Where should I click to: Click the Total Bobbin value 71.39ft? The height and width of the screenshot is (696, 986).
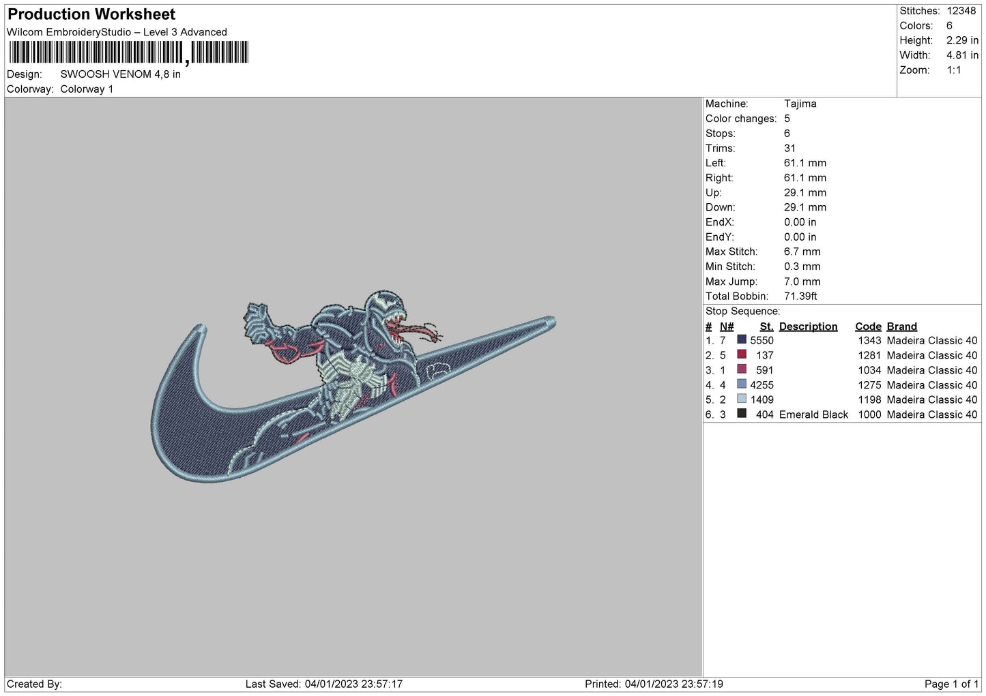point(800,296)
